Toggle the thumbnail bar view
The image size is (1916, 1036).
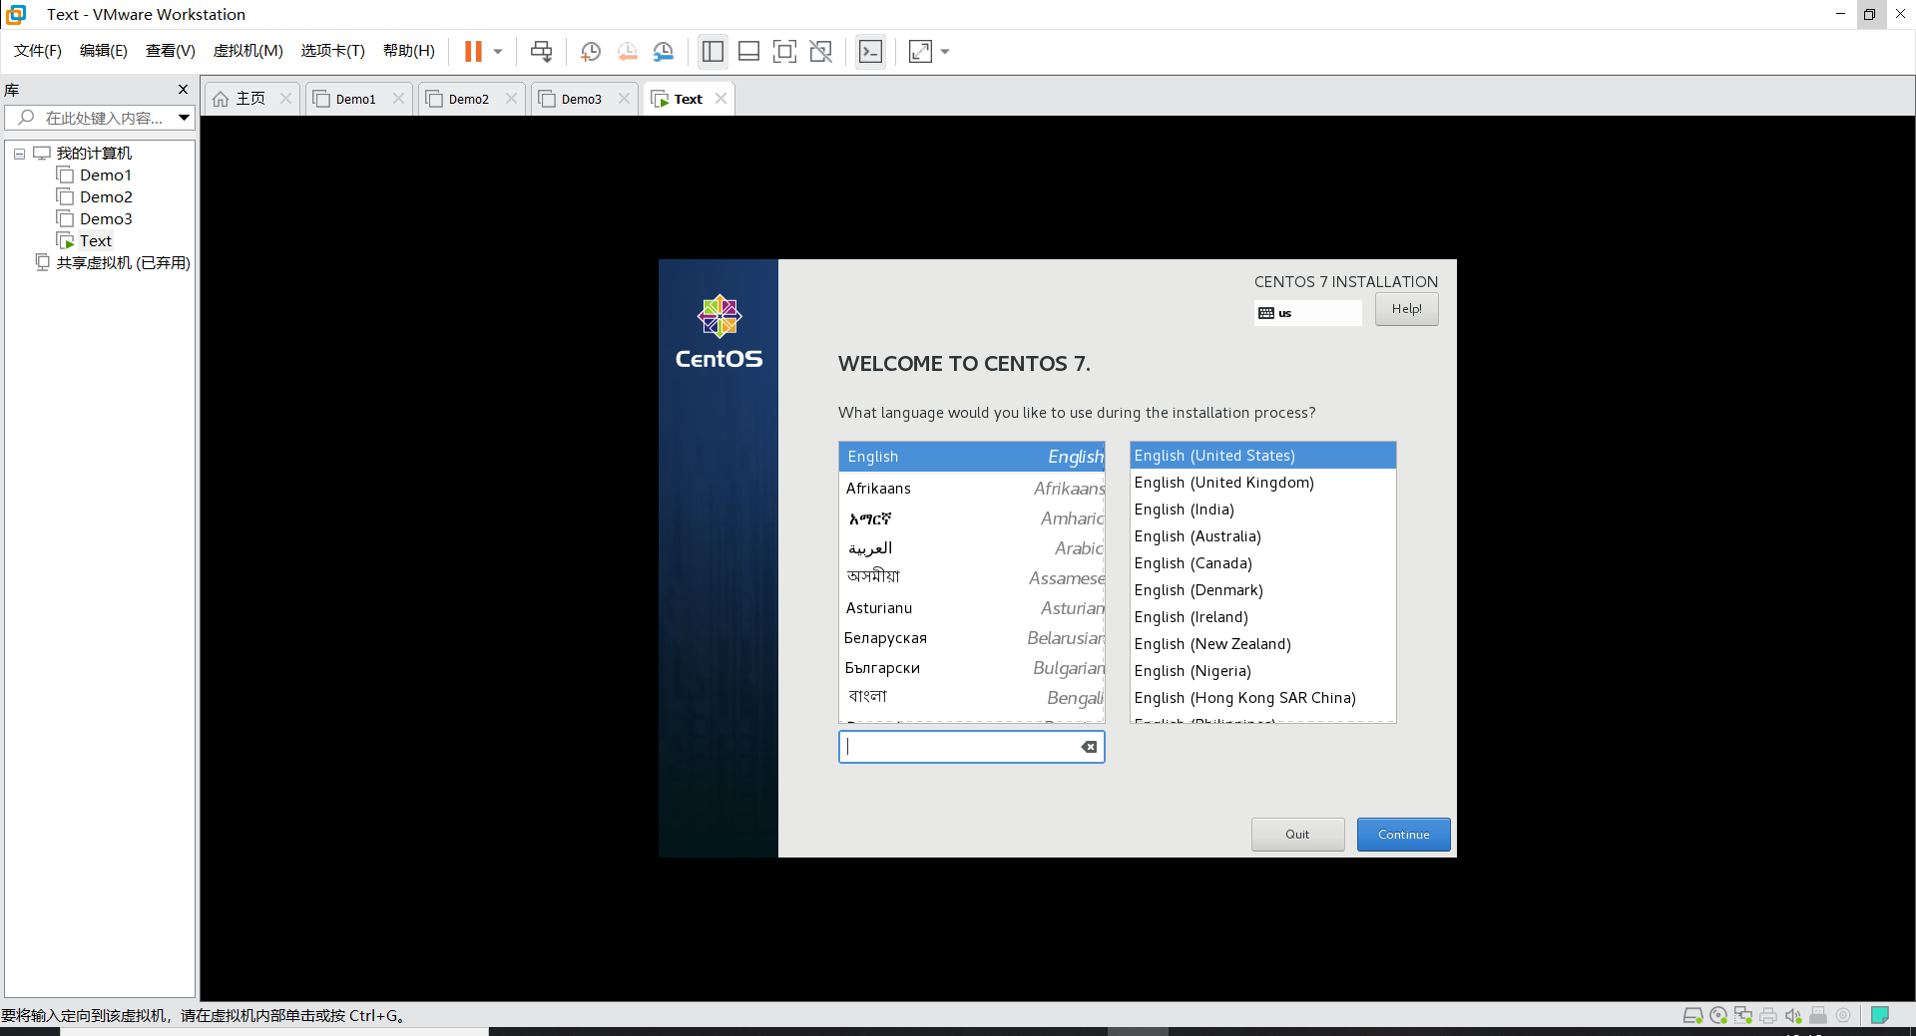tap(748, 52)
